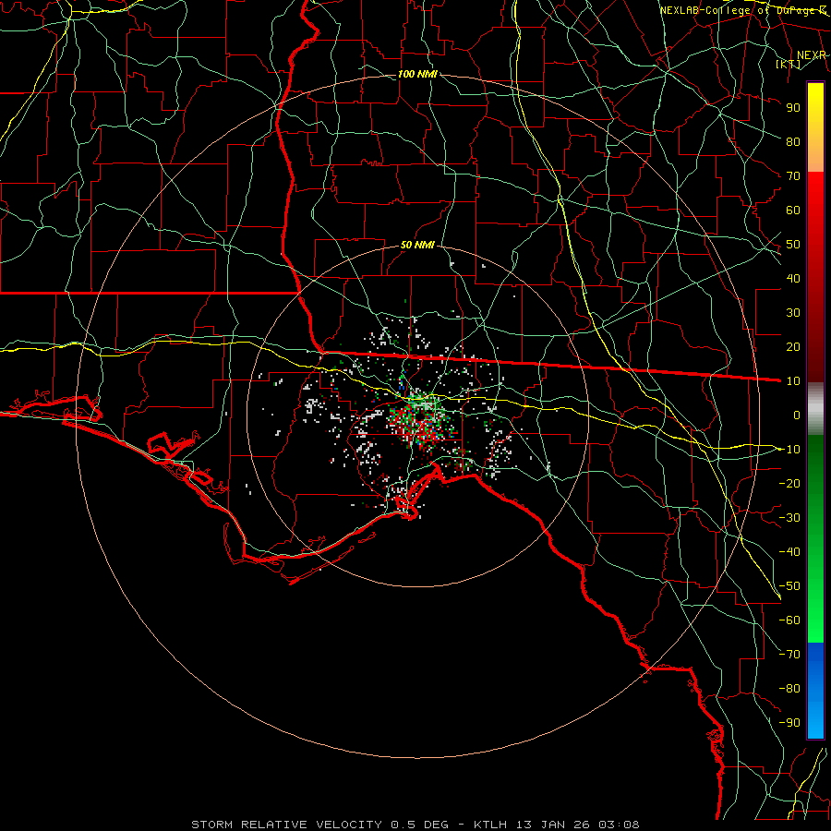
Task: Click the 50 NMI range ring label
Action: [417, 245]
